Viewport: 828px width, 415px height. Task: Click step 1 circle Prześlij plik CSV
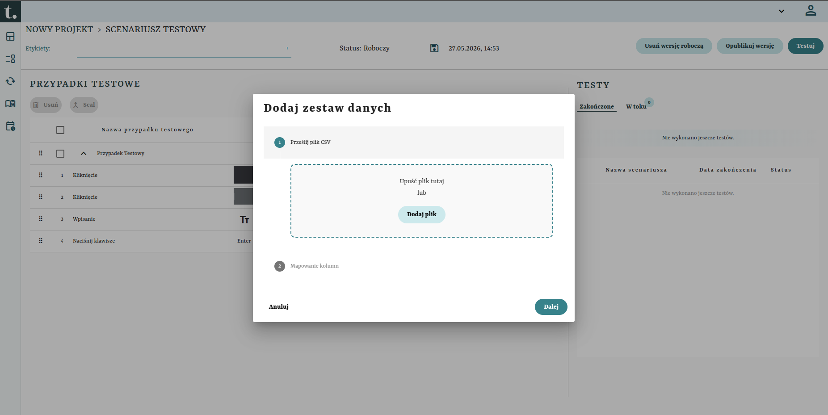point(280,143)
